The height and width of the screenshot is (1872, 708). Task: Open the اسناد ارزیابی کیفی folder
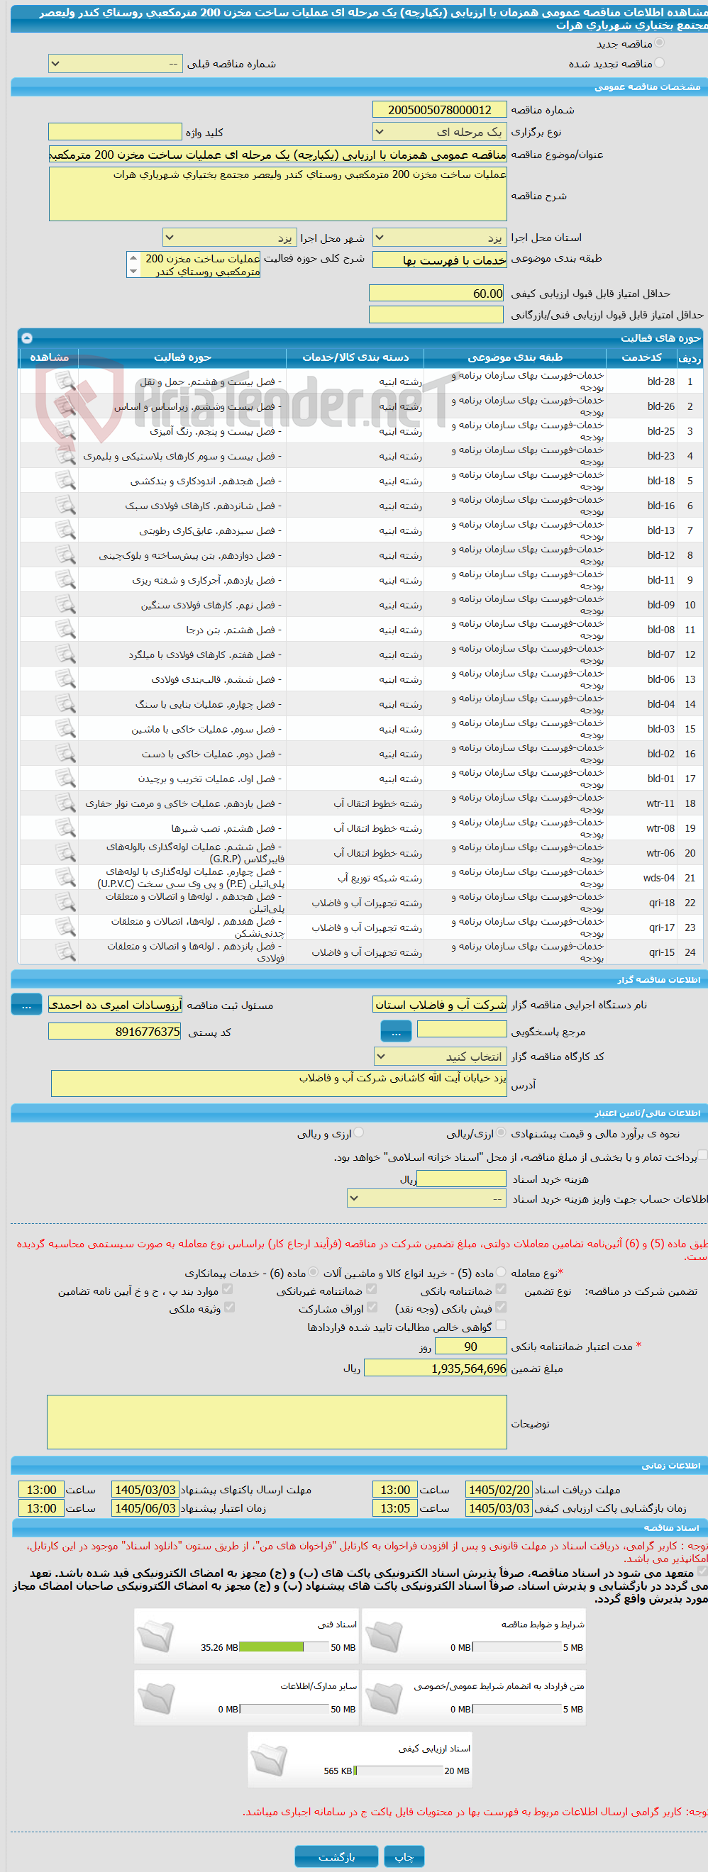click(x=269, y=1759)
